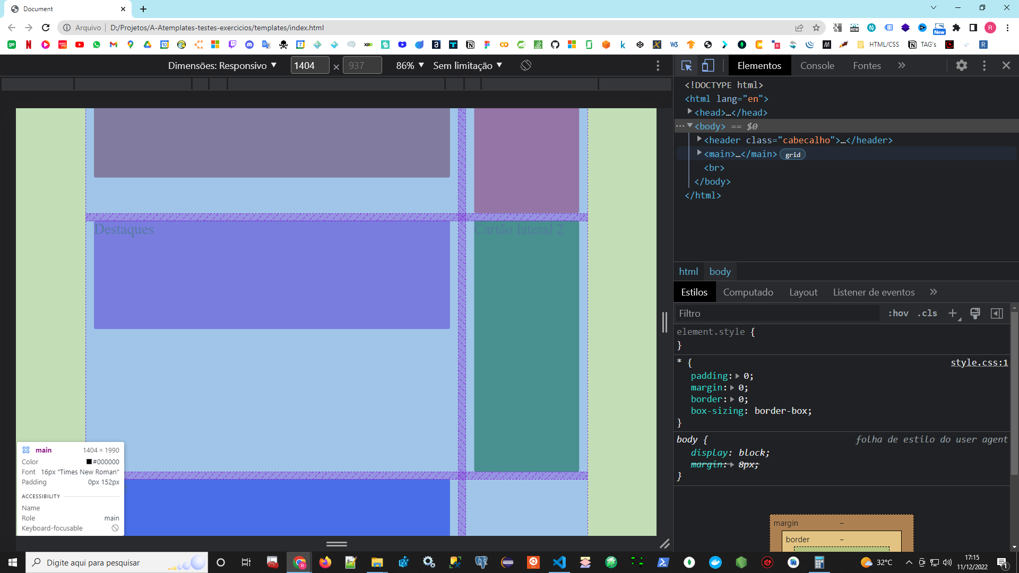This screenshot has height=573, width=1019.
Task: Toggle the grid badge on main
Action: 792,154
